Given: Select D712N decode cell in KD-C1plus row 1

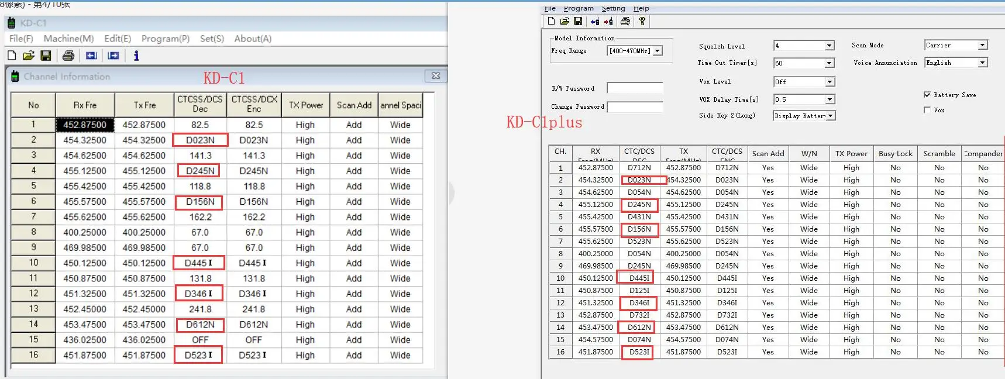Looking at the screenshot, I should point(639,168).
